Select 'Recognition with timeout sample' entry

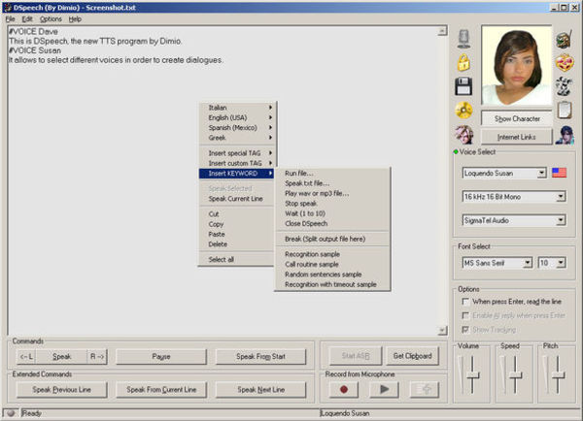point(332,284)
